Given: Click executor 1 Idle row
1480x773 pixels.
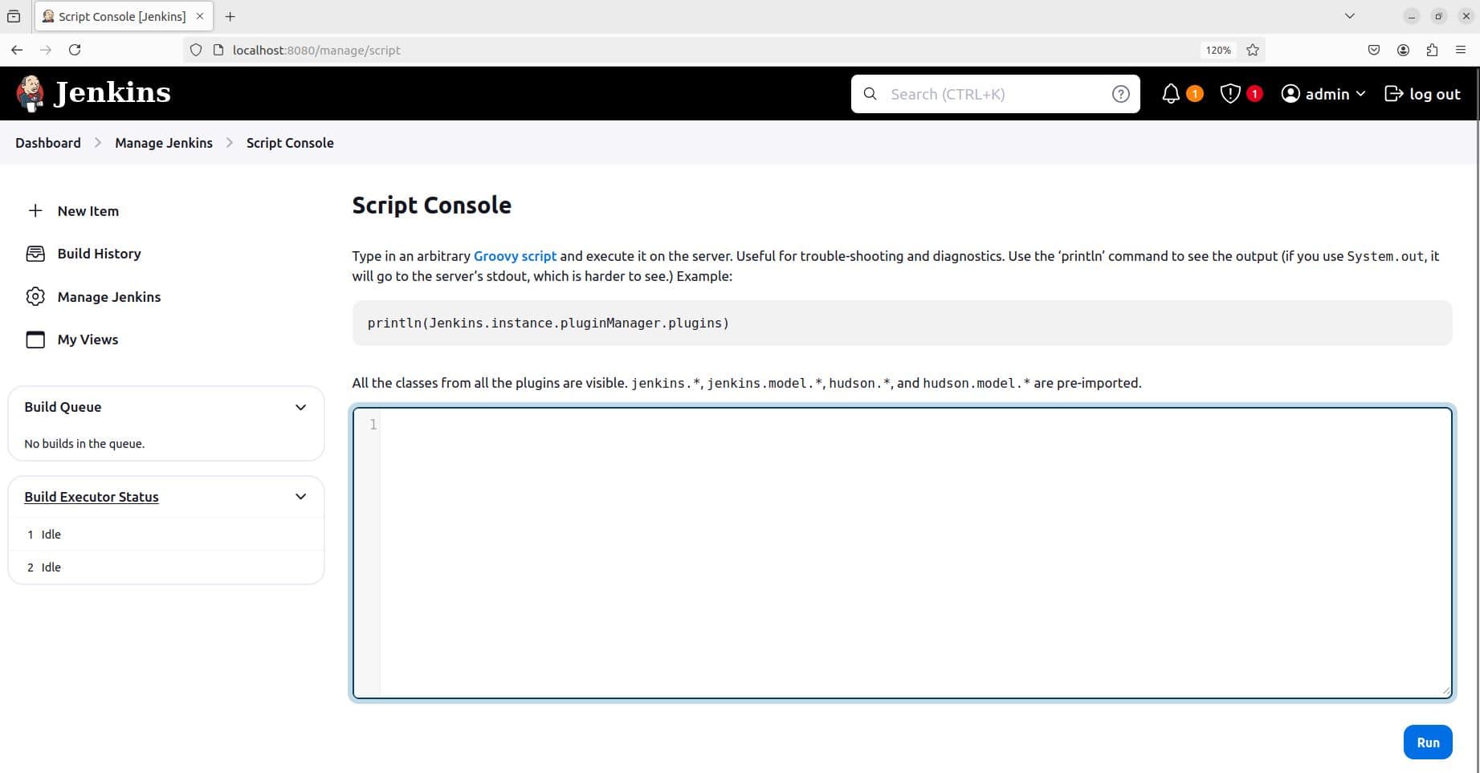Looking at the screenshot, I should 165,535.
